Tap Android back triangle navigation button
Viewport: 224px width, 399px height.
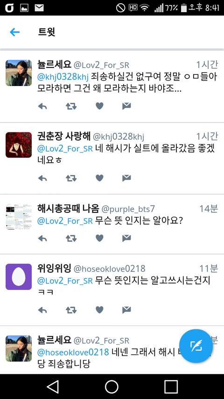53,387
